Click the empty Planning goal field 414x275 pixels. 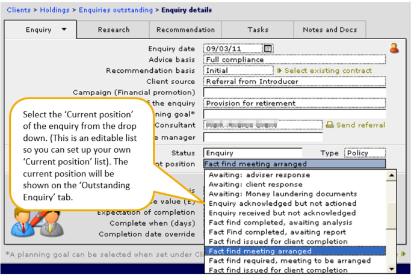(x=294, y=114)
